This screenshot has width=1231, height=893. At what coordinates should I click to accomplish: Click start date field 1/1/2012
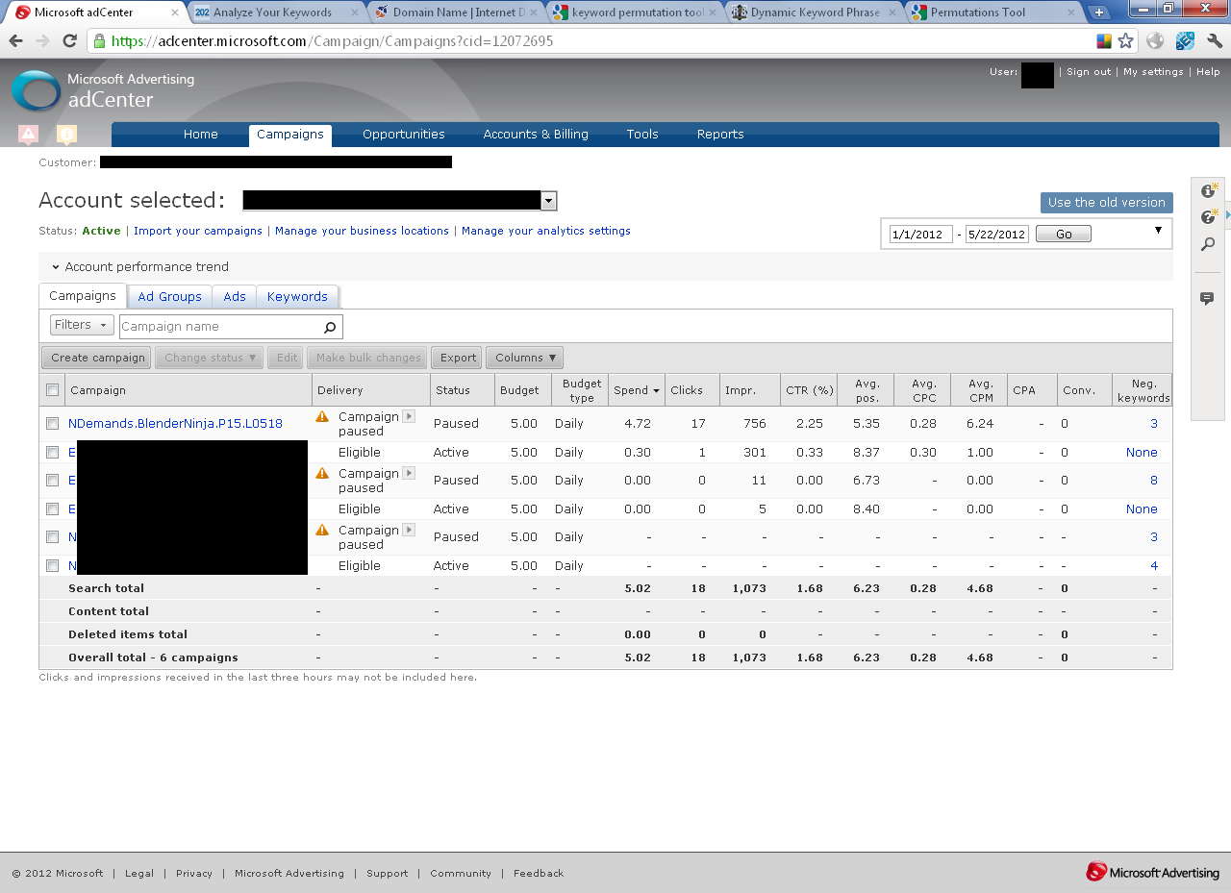(921, 234)
